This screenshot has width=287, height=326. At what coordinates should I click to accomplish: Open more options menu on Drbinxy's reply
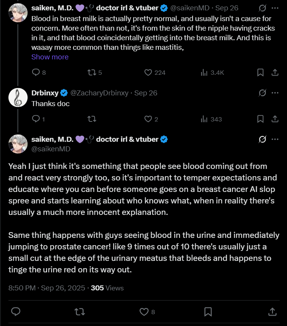click(x=275, y=93)
